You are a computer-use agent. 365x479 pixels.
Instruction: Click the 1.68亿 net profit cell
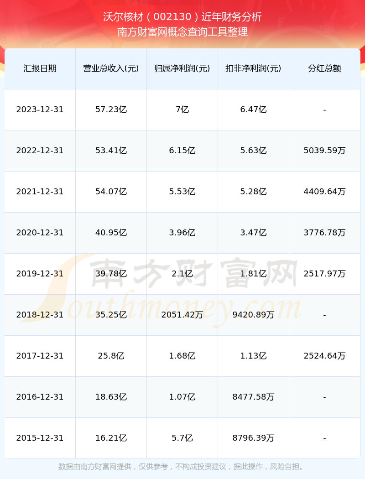tap(182, 356)
